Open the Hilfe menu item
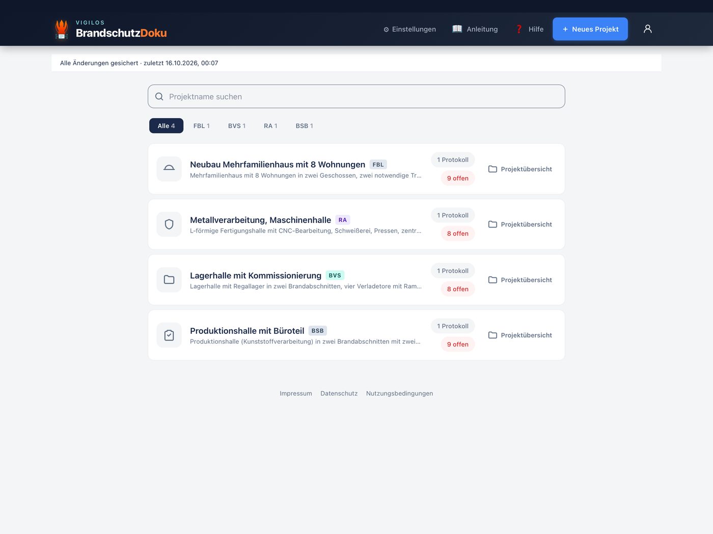The height and width of the screenshot is (534, 713). click(x=530, y=29)
